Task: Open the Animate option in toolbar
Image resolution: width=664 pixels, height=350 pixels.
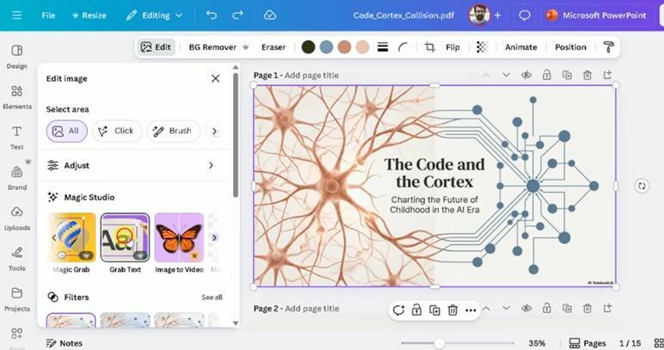Action: pos(520,47)
